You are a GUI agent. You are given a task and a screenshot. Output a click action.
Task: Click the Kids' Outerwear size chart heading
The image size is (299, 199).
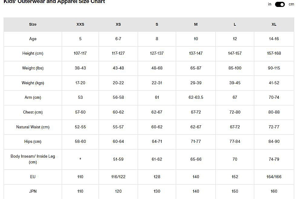coord(54,2)
